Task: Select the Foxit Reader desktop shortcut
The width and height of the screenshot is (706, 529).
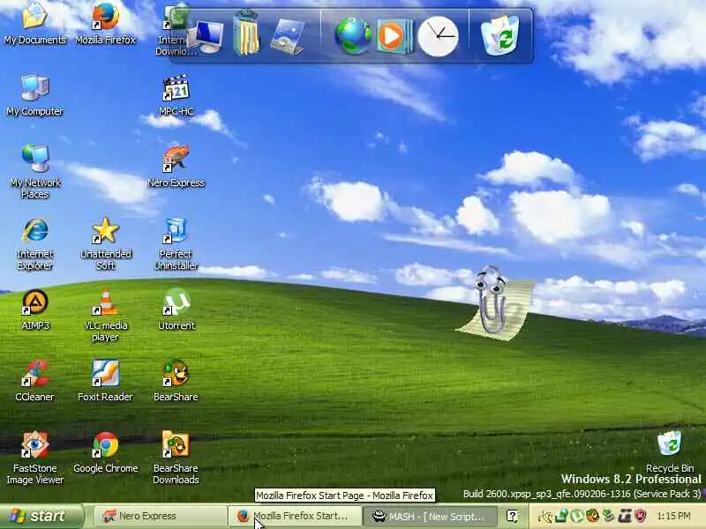Action: tap(105, 381)
